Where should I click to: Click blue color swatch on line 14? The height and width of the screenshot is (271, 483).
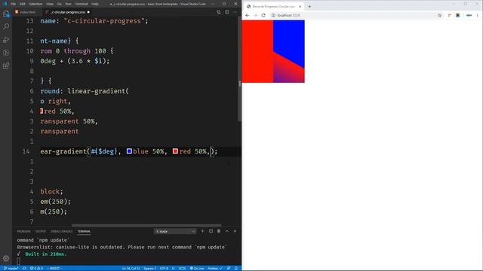[129, 151]
